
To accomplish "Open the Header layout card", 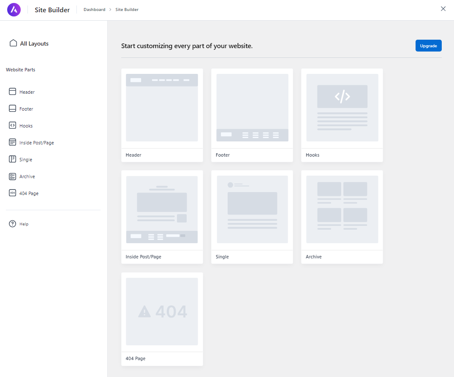I will [162, 115].
